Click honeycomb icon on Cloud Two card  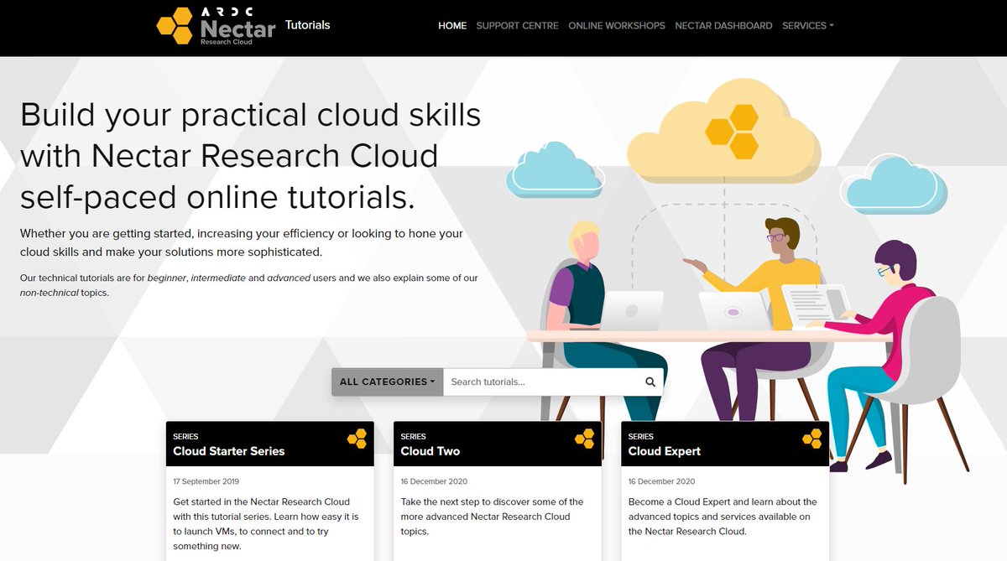tap(584, 439)
